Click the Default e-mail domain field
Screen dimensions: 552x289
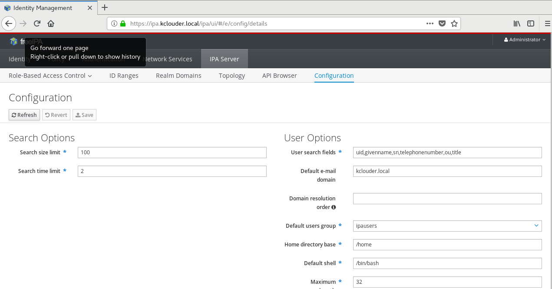[x=447, y=171]
